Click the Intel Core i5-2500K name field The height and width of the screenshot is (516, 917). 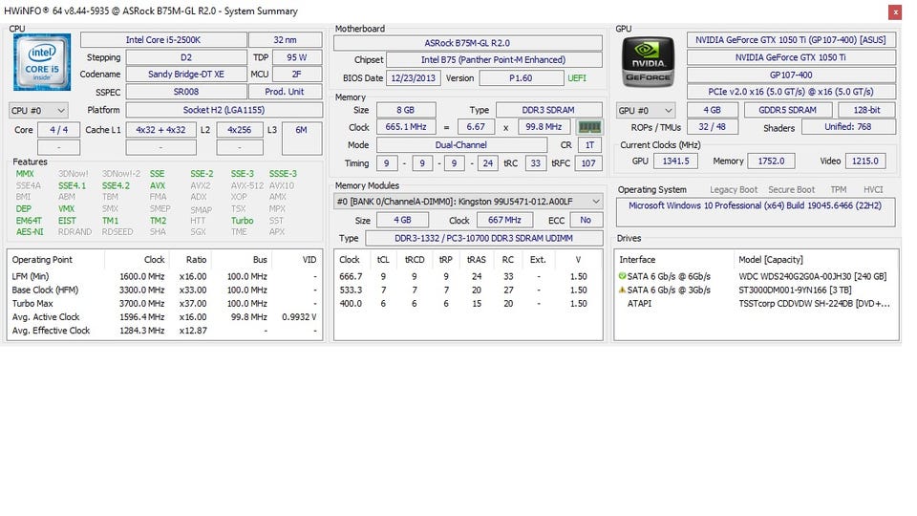tap(163, 40)
